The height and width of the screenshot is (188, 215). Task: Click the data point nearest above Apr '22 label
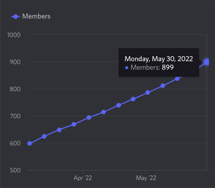(x=89, y=117)
